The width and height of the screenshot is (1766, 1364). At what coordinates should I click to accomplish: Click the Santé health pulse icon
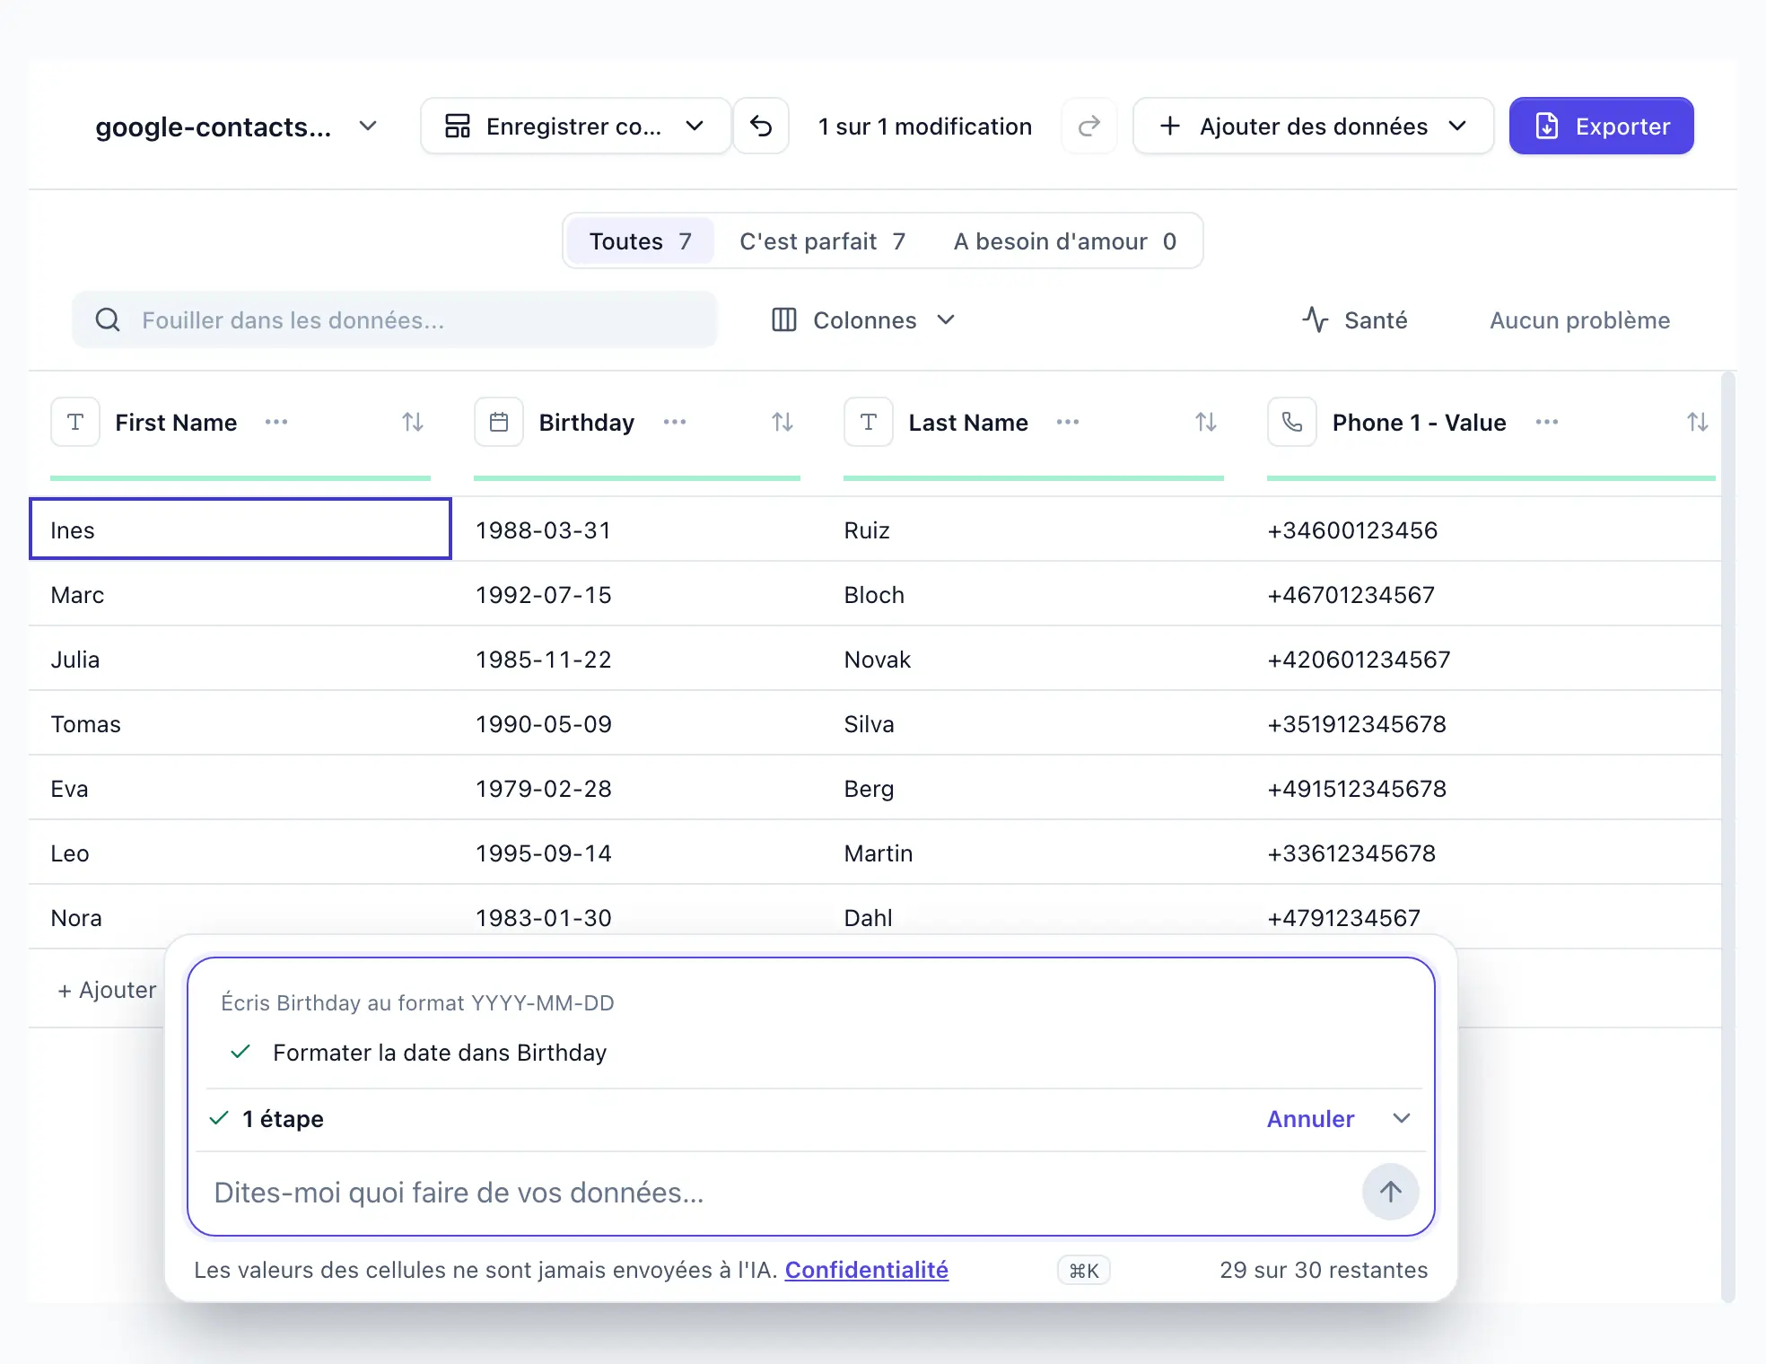1316,320
